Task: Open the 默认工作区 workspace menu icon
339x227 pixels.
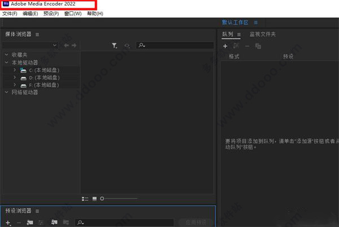Action: (x=256, y=23)
